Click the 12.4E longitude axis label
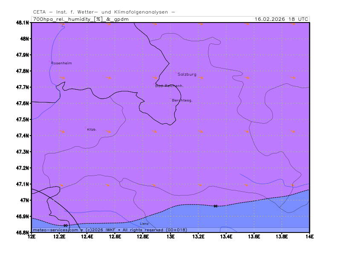 87,236
